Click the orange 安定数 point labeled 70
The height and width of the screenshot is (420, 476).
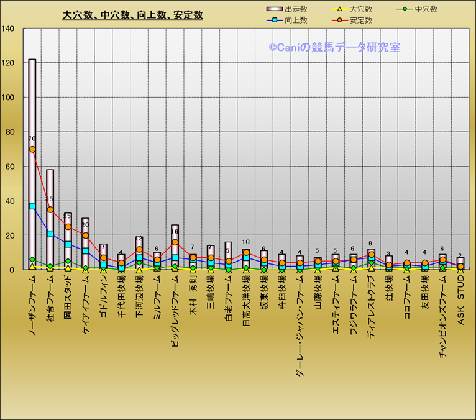pos(32,149)
